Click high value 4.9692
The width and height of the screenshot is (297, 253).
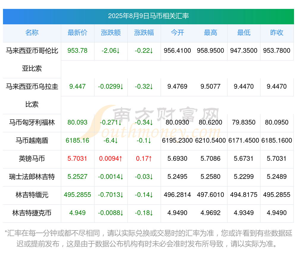click(x=211, y=213)
